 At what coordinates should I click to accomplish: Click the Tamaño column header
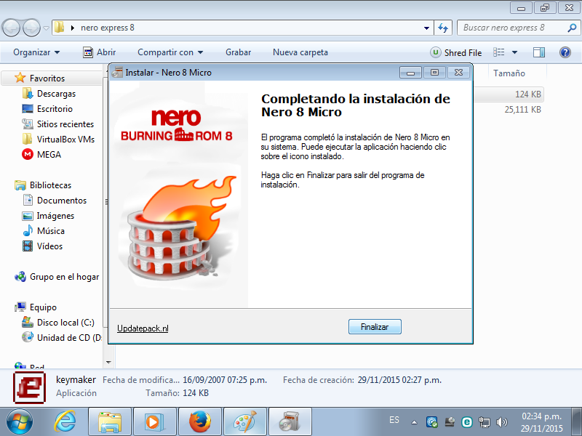click(509, 73)
